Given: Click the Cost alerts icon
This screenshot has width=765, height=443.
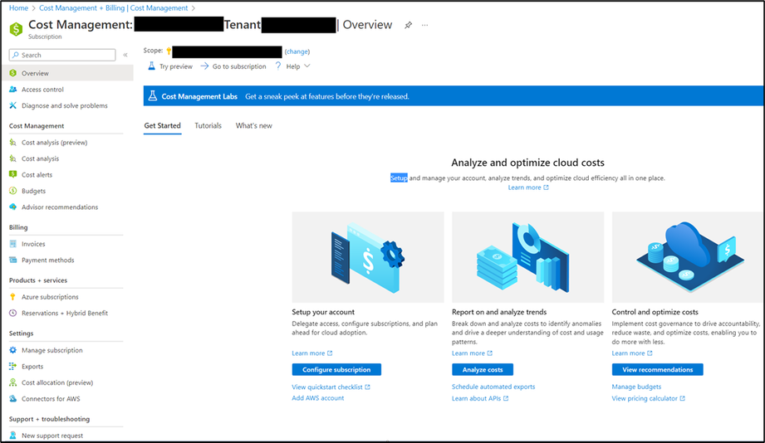Looking at the screenshot, I should click(x=13, y=174).
